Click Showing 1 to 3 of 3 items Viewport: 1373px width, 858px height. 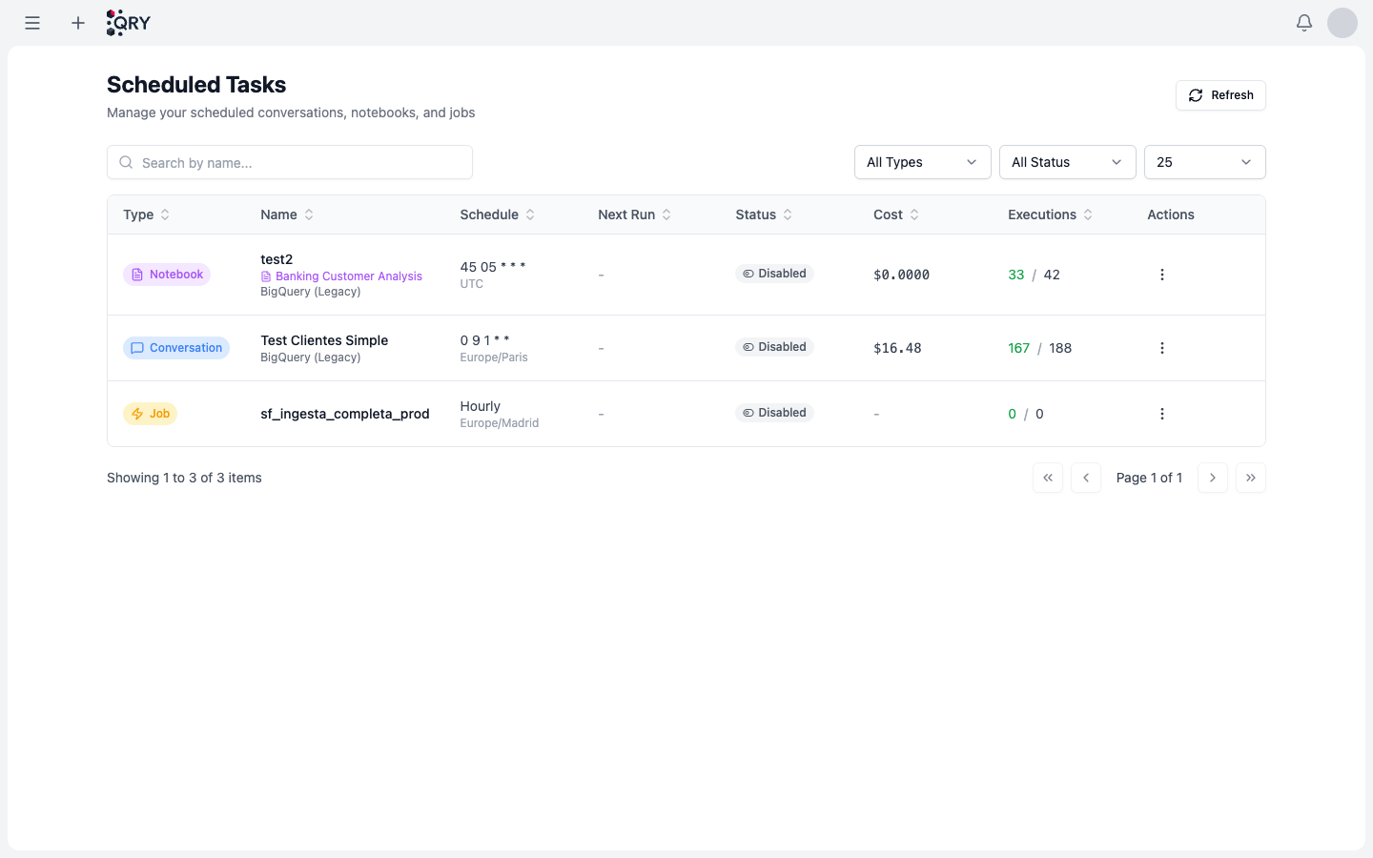pos(184,478)
